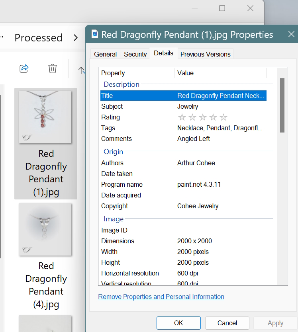The height and width of the screenshot is (332, 298).
Task: Click the JPG file icon in dialog title
Action: point(95,34)
